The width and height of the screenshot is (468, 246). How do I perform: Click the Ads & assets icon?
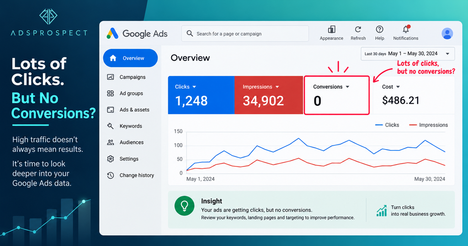tap(111, 110)
